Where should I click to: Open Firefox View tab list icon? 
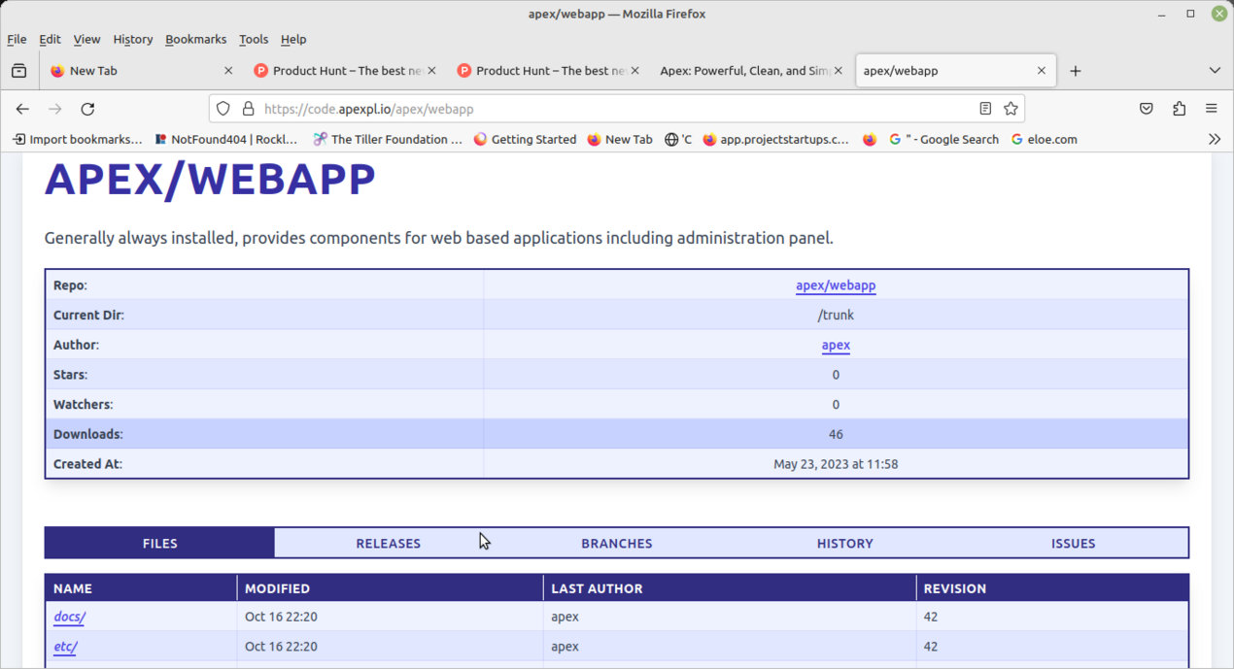[x=18, y=70]
